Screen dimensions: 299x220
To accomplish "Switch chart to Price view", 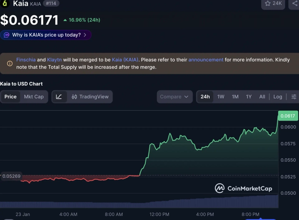I will (x=10, y=97).
